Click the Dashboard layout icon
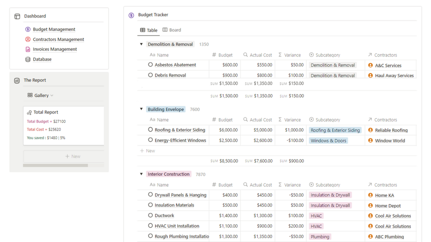Image resolution: width=431 pixels, height=242 pixels. (x=17, y=16)
